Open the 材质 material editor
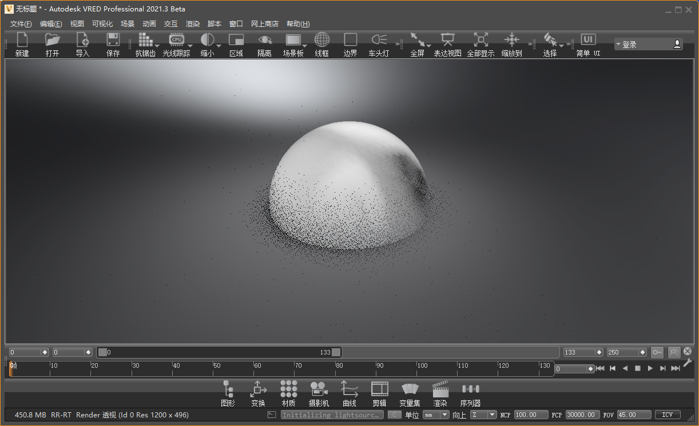The width and height of the screenshot is (699, 426). 288,390
